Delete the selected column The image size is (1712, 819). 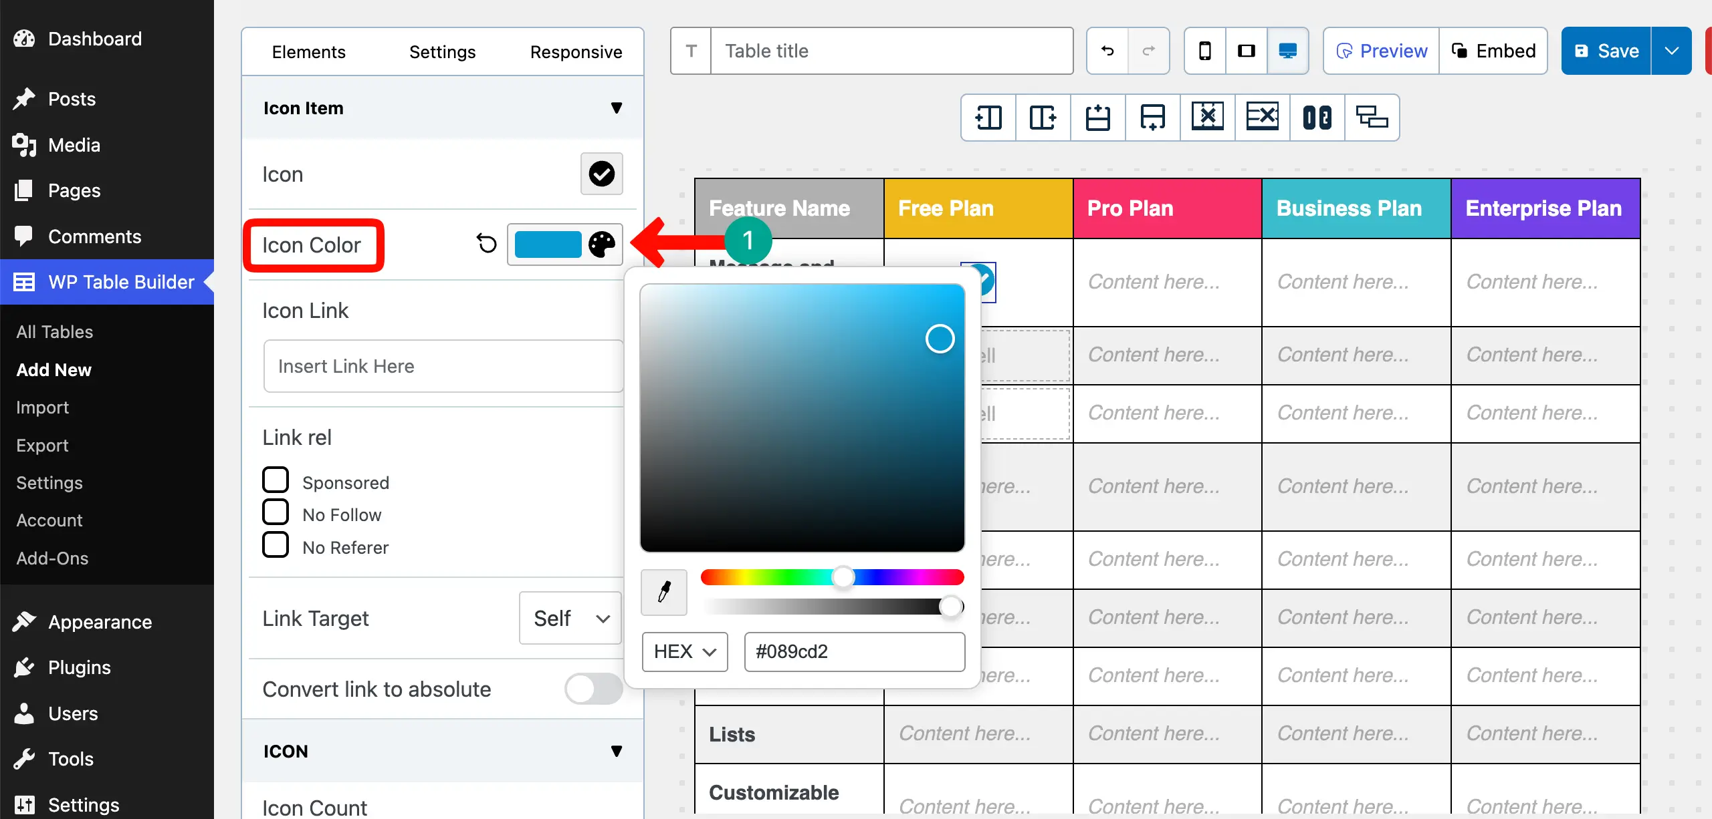pyautogui.click(x=1208, y=118)
